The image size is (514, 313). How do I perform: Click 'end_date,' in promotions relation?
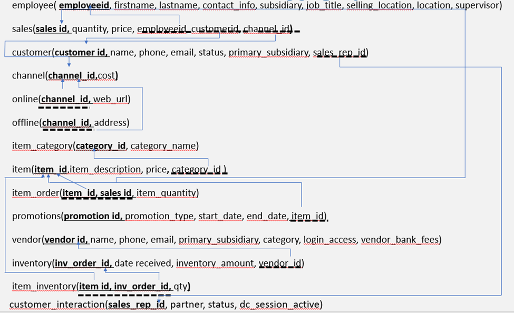(x=267, y=217)
